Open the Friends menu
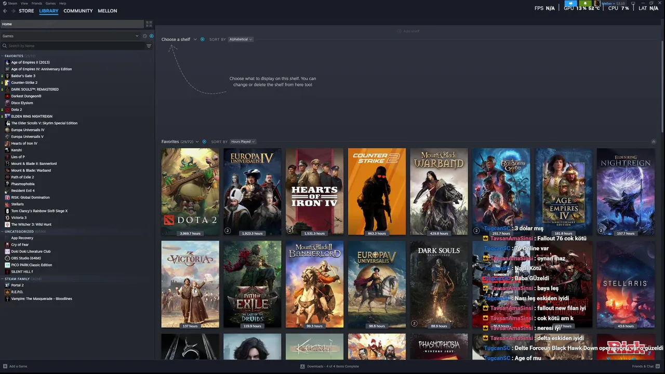This screenshot has height=374, width=665. point(37,3)
